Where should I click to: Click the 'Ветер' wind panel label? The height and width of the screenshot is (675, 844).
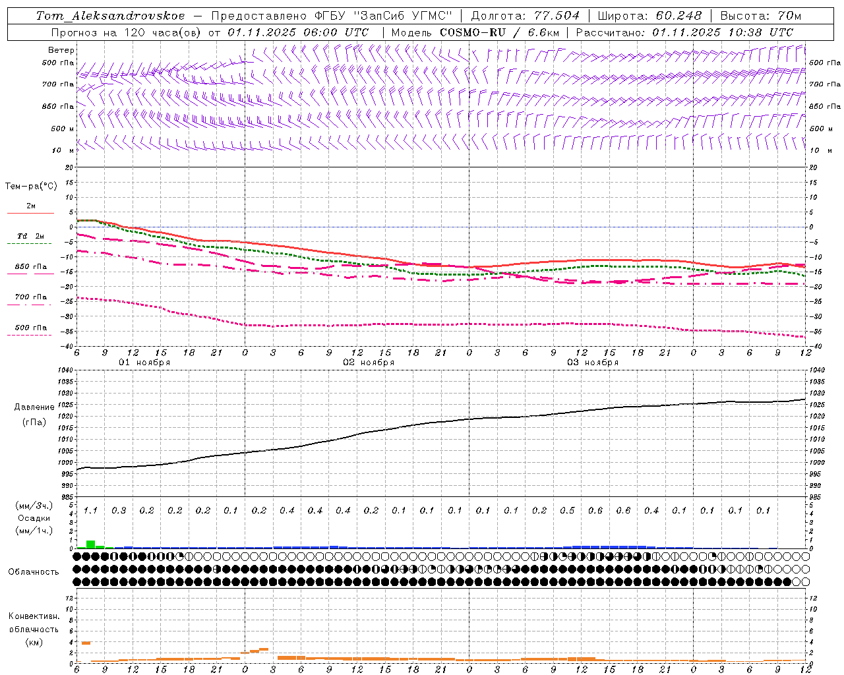click(61, 50)
